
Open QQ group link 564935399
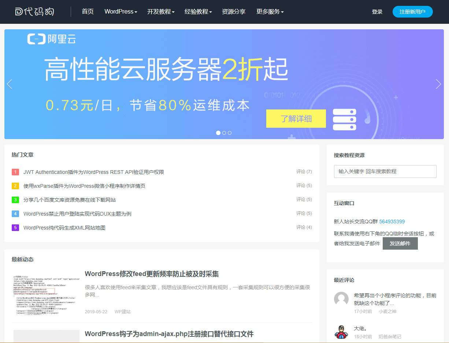[x=392, y=221]
